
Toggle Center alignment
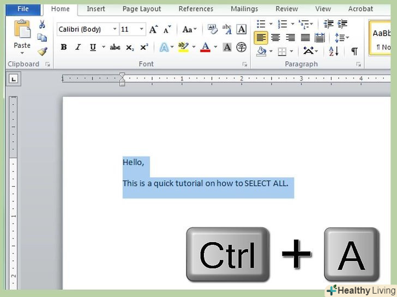coord(275,38)
